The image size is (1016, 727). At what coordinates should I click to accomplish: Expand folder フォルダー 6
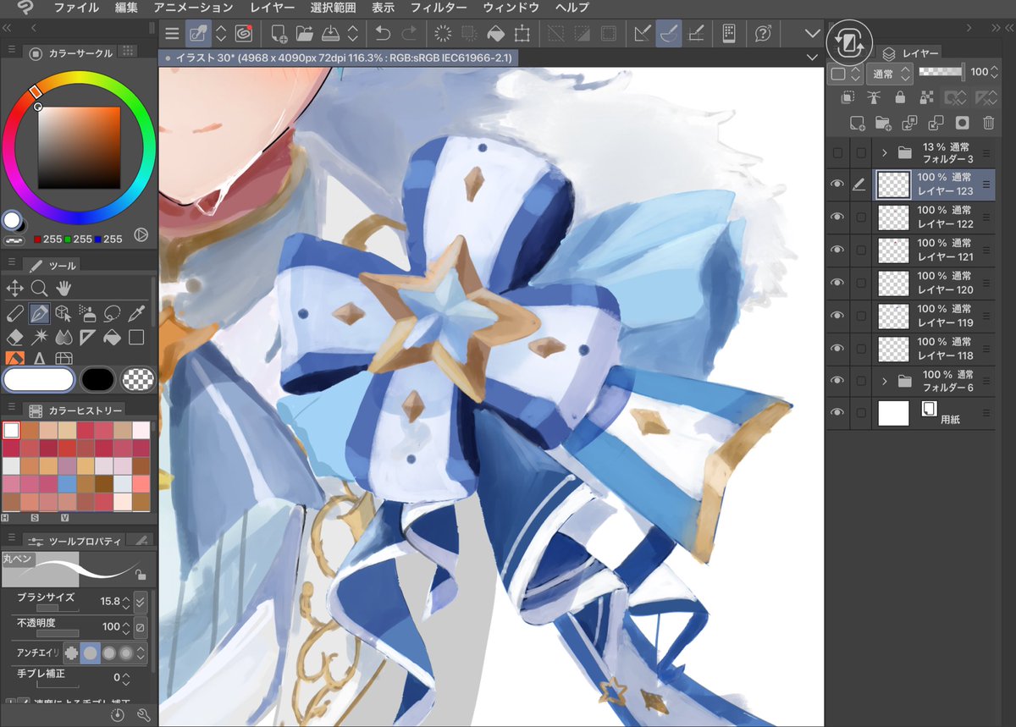coord(884,381)
